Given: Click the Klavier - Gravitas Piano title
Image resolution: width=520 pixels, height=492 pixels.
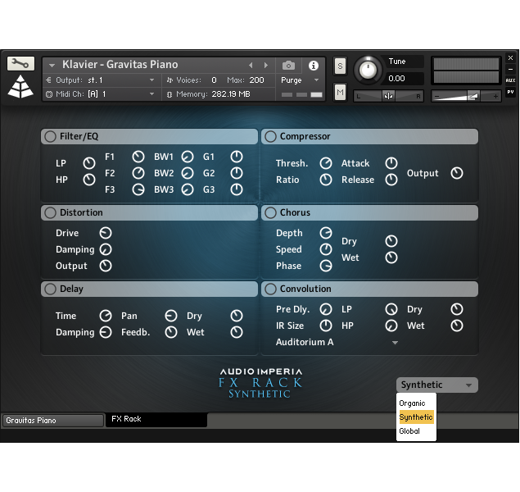Looking at the screenshot, I should pyautogui.click(x=120, y=65).
